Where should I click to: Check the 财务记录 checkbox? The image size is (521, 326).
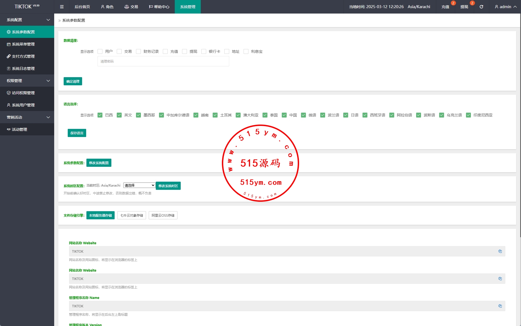[x=138, y=51]
